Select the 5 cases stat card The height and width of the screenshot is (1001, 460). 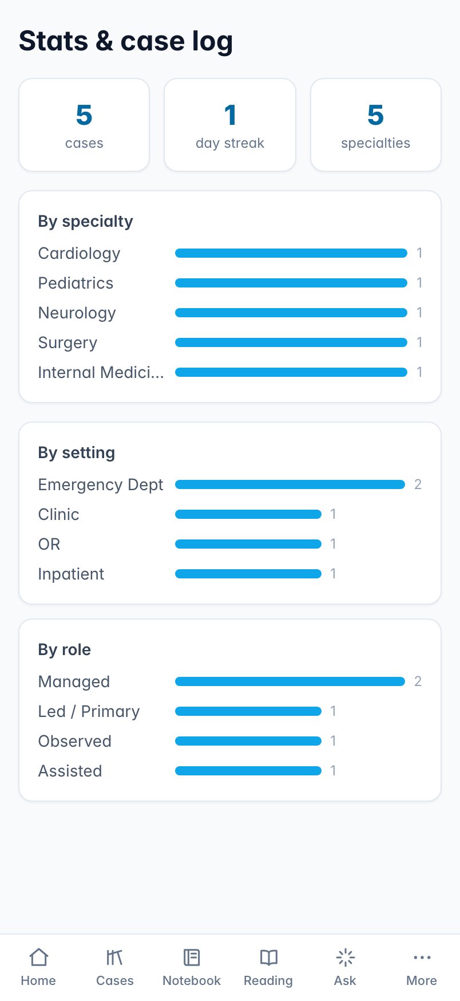pyautogui.click(x=84, y=125)
